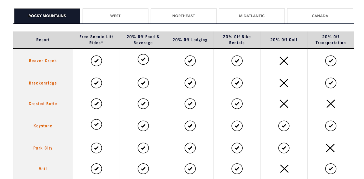Click Crested Butte transportation X icon
364x179 pixels.
pyautogui.click(x=330, y=104)
